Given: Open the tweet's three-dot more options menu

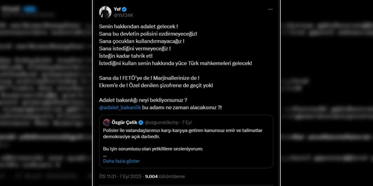Looking at the screenshot, I should tap(270, 9).
